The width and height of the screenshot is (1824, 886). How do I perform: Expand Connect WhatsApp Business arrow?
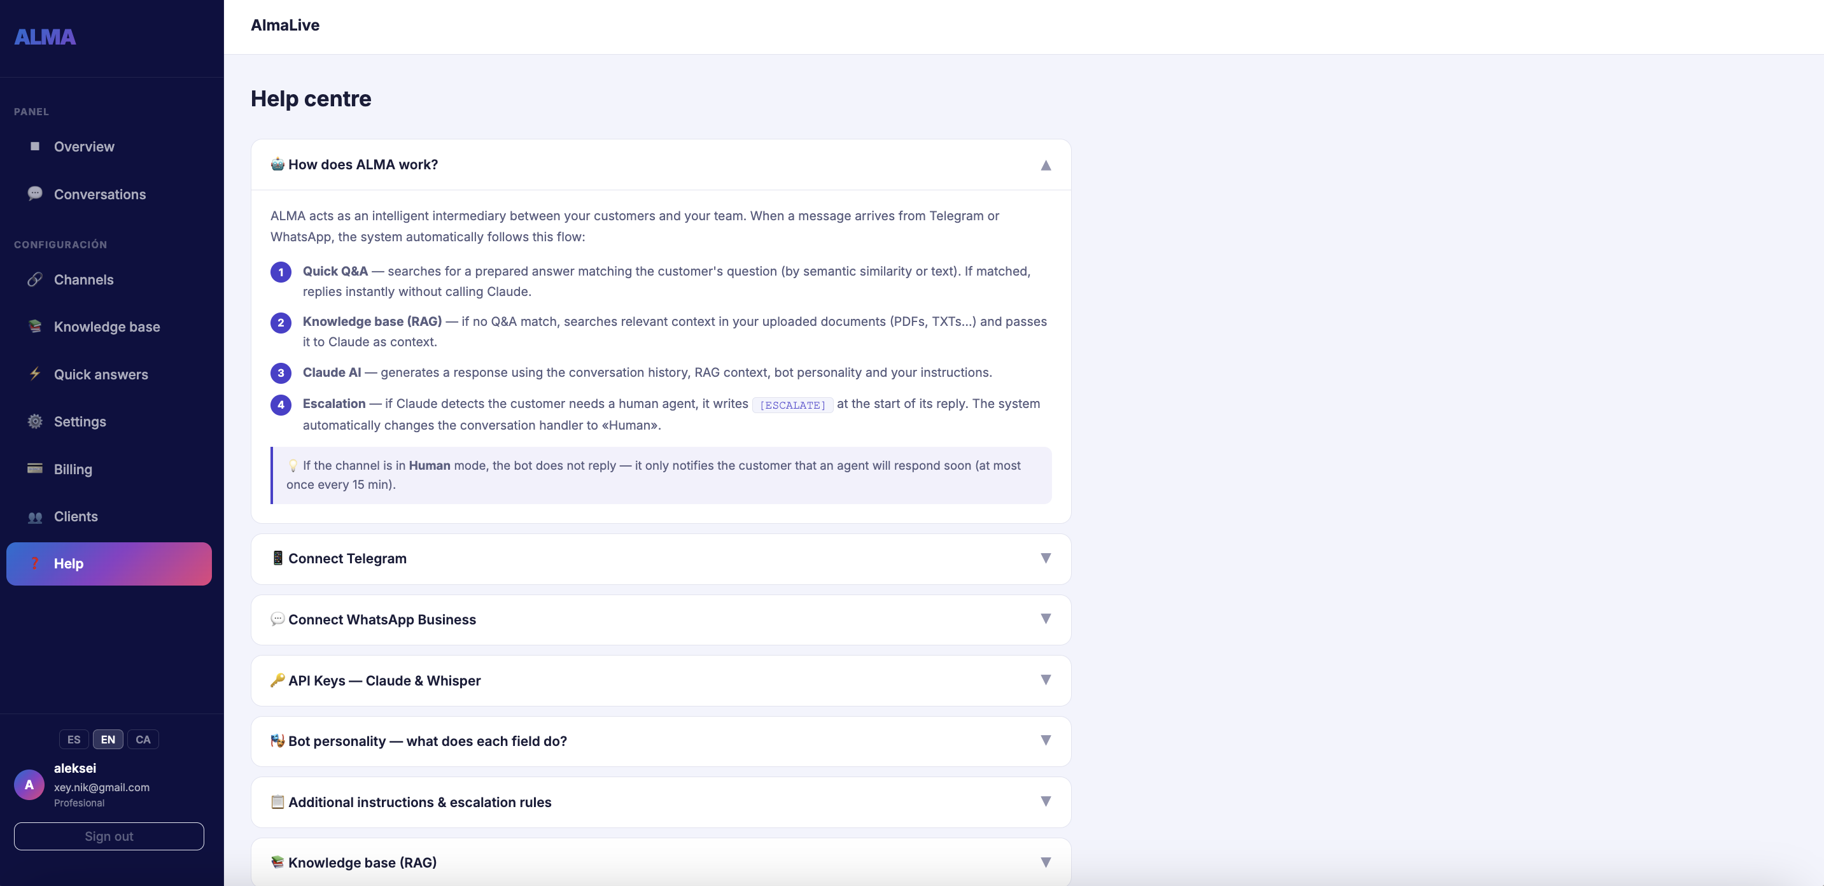pyautogui.click(x=1045, y=619)
